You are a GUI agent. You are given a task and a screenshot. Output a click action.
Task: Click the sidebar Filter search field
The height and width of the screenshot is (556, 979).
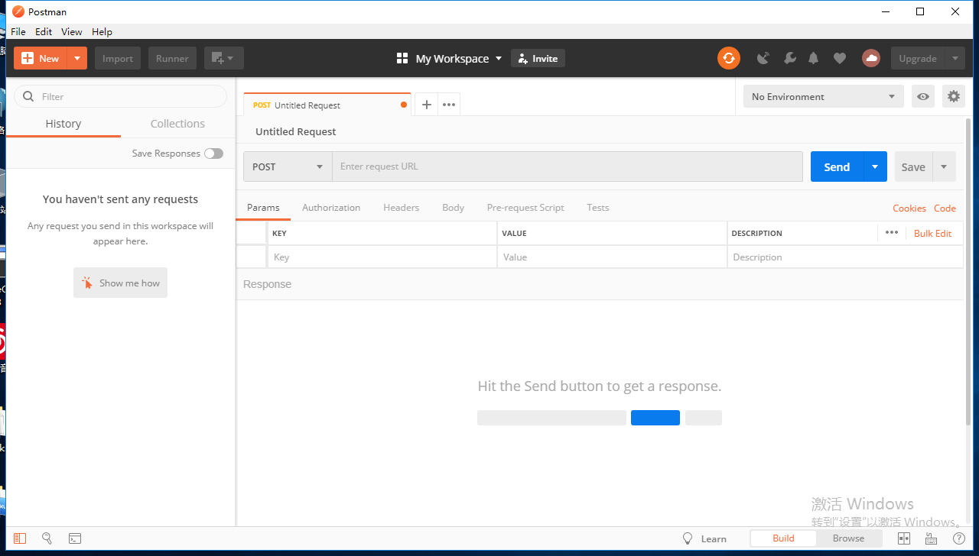[121, 96]
